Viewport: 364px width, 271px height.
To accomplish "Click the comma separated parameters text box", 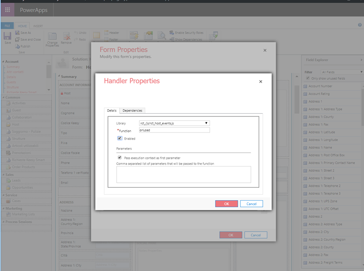I will [184, 174].
